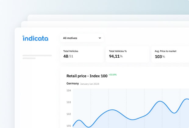Viewport: 189px width, 128px height.
Task: Open the Total Vehicles % card
Action: click(127, 55)
